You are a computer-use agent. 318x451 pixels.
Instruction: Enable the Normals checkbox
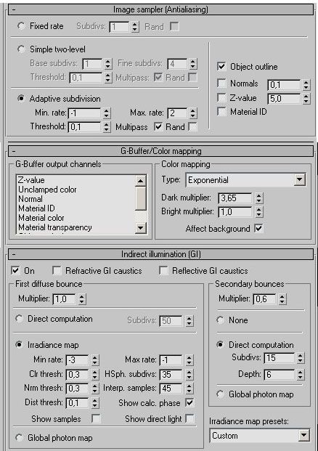pyautogui.click(x=221, y=83)
